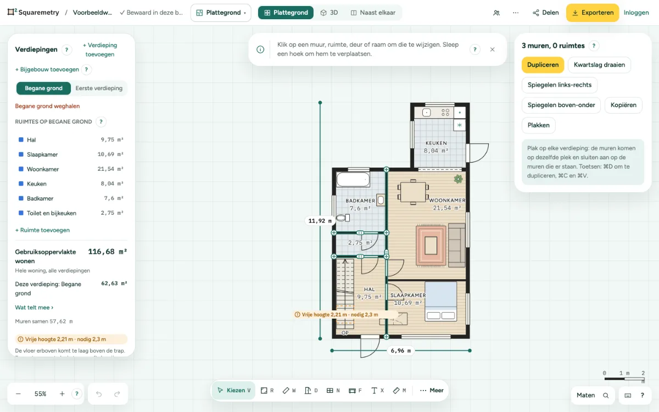The height and width of the screenshot is (412, 659).
Task: Click the Exporteren button
Action: pos(593,13)
